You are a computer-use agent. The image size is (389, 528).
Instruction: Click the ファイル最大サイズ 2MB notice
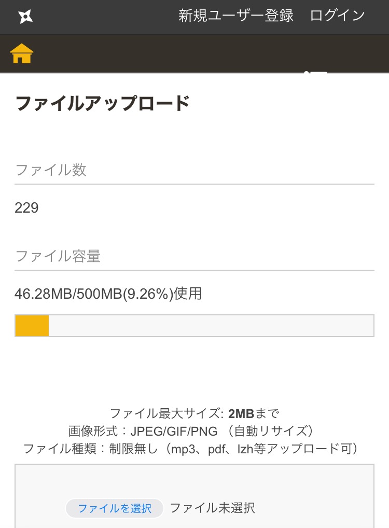tap(195, 413)
